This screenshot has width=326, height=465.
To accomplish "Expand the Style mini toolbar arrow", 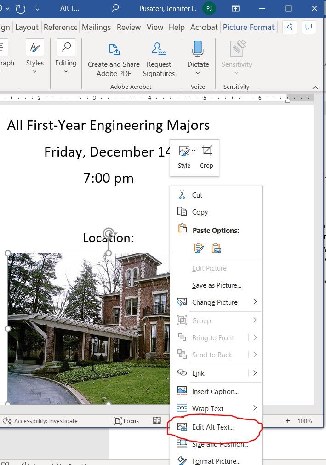I will pos(194,151).
